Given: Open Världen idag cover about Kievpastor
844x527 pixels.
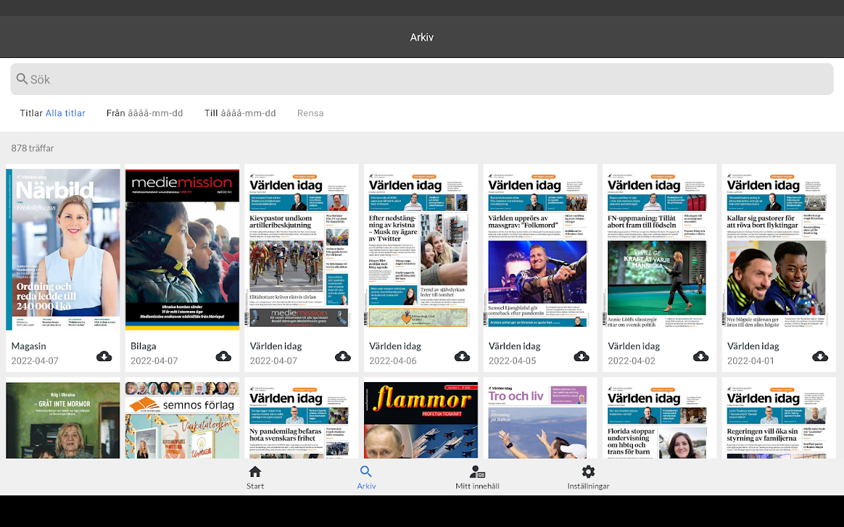Looking at the screenshot, I should point(302,250).
